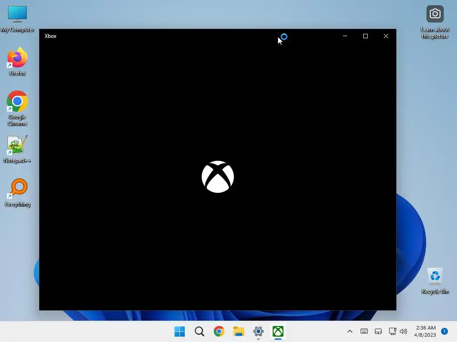Viewport: 457px width, 342px height.
Task: Open the network status tray icon
Action: tap(392, 331)
